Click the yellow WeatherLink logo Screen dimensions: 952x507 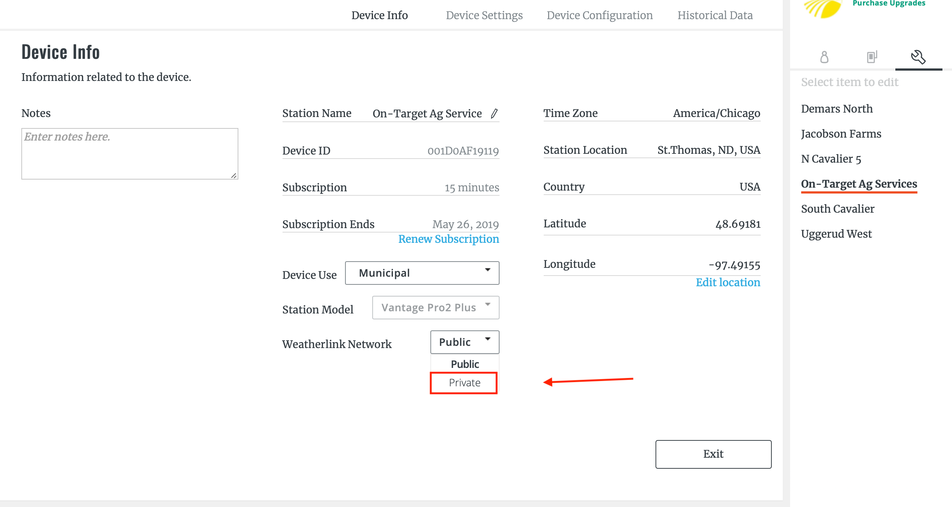coord(823,8)
